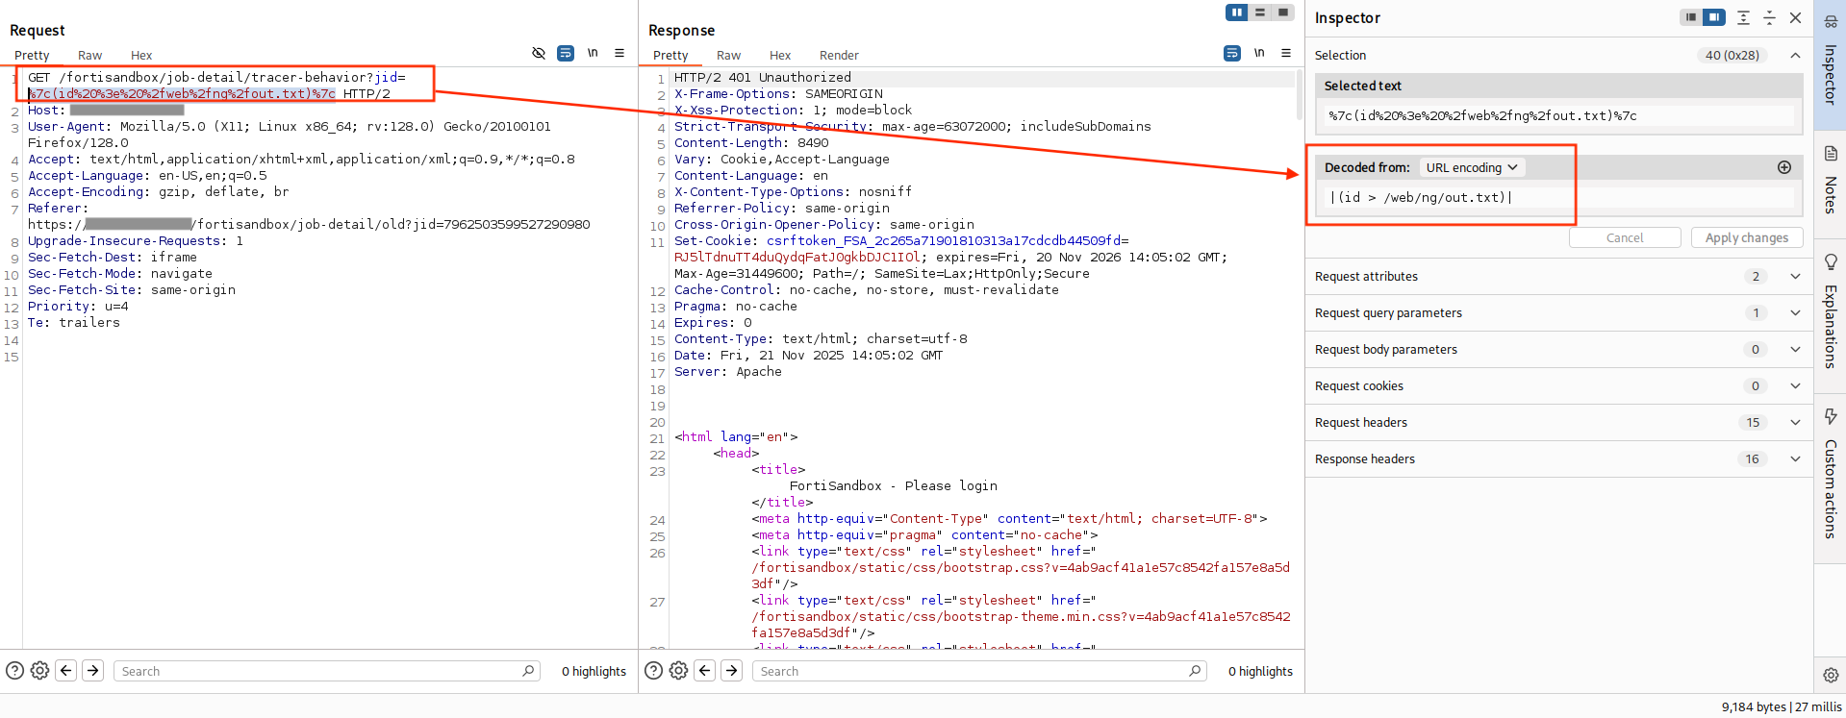Image resolution: width=1846 pixels, height=718 pixels.
Task: Toggle \n newline display in Response panel
Action: [x=1259, y=54]
